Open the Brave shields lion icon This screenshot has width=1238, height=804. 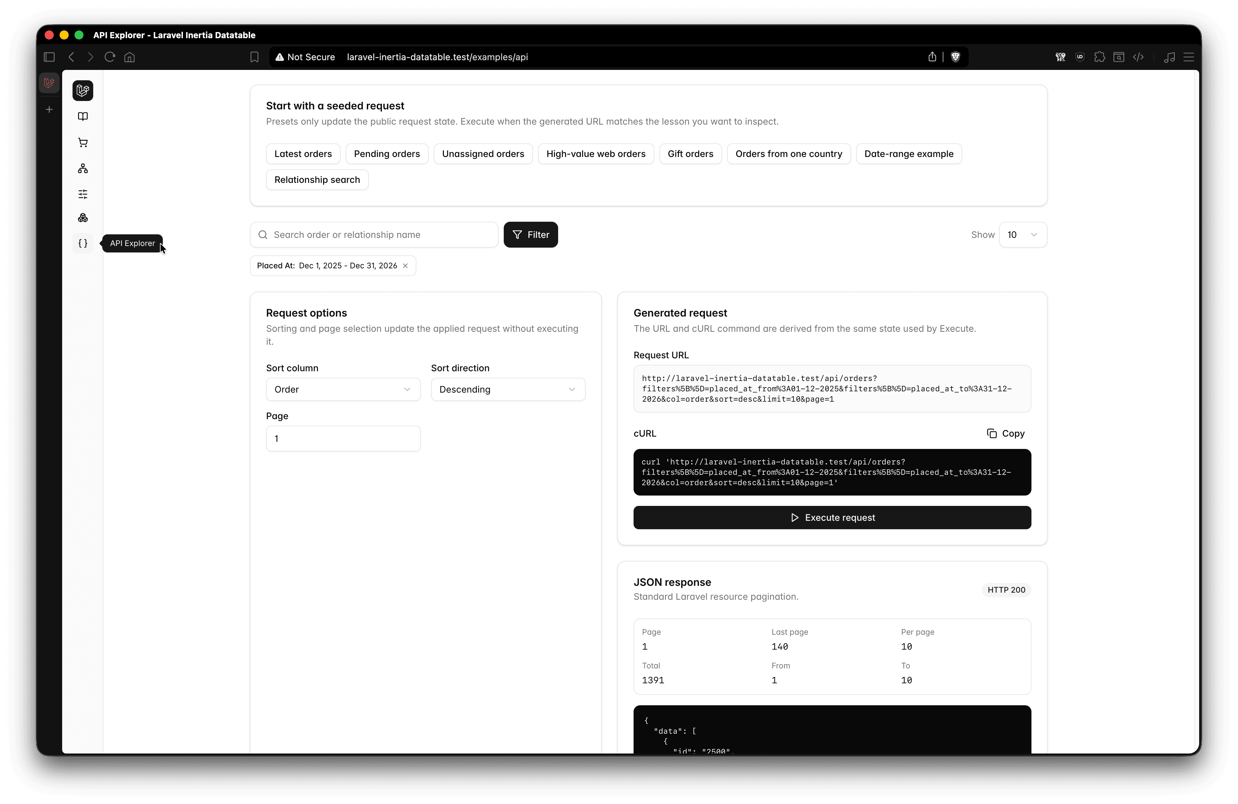point(956,57)
